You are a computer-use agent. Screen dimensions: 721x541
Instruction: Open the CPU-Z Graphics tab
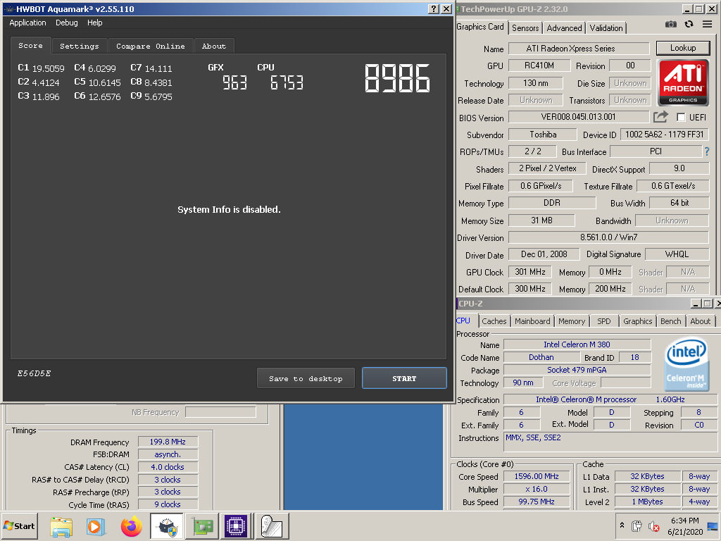point(637,321)
